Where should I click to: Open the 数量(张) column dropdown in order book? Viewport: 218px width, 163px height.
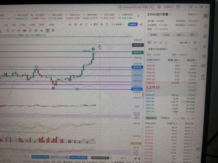click(174, 60)
